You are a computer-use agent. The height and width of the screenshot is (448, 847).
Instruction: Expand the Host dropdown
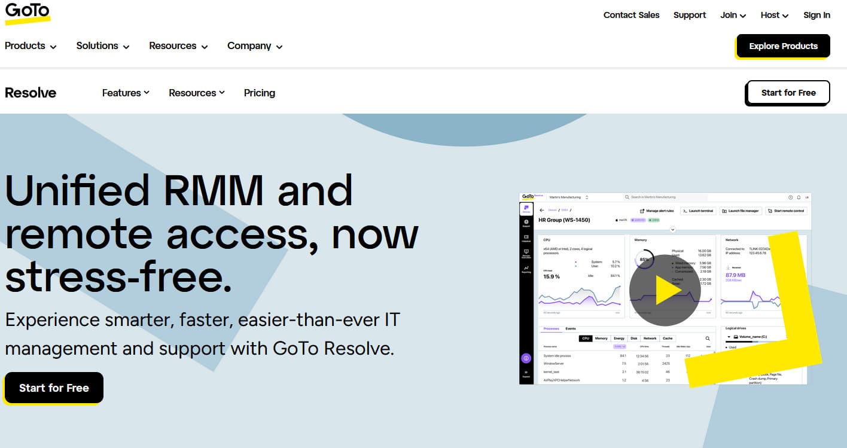click(x=774, y=15)
